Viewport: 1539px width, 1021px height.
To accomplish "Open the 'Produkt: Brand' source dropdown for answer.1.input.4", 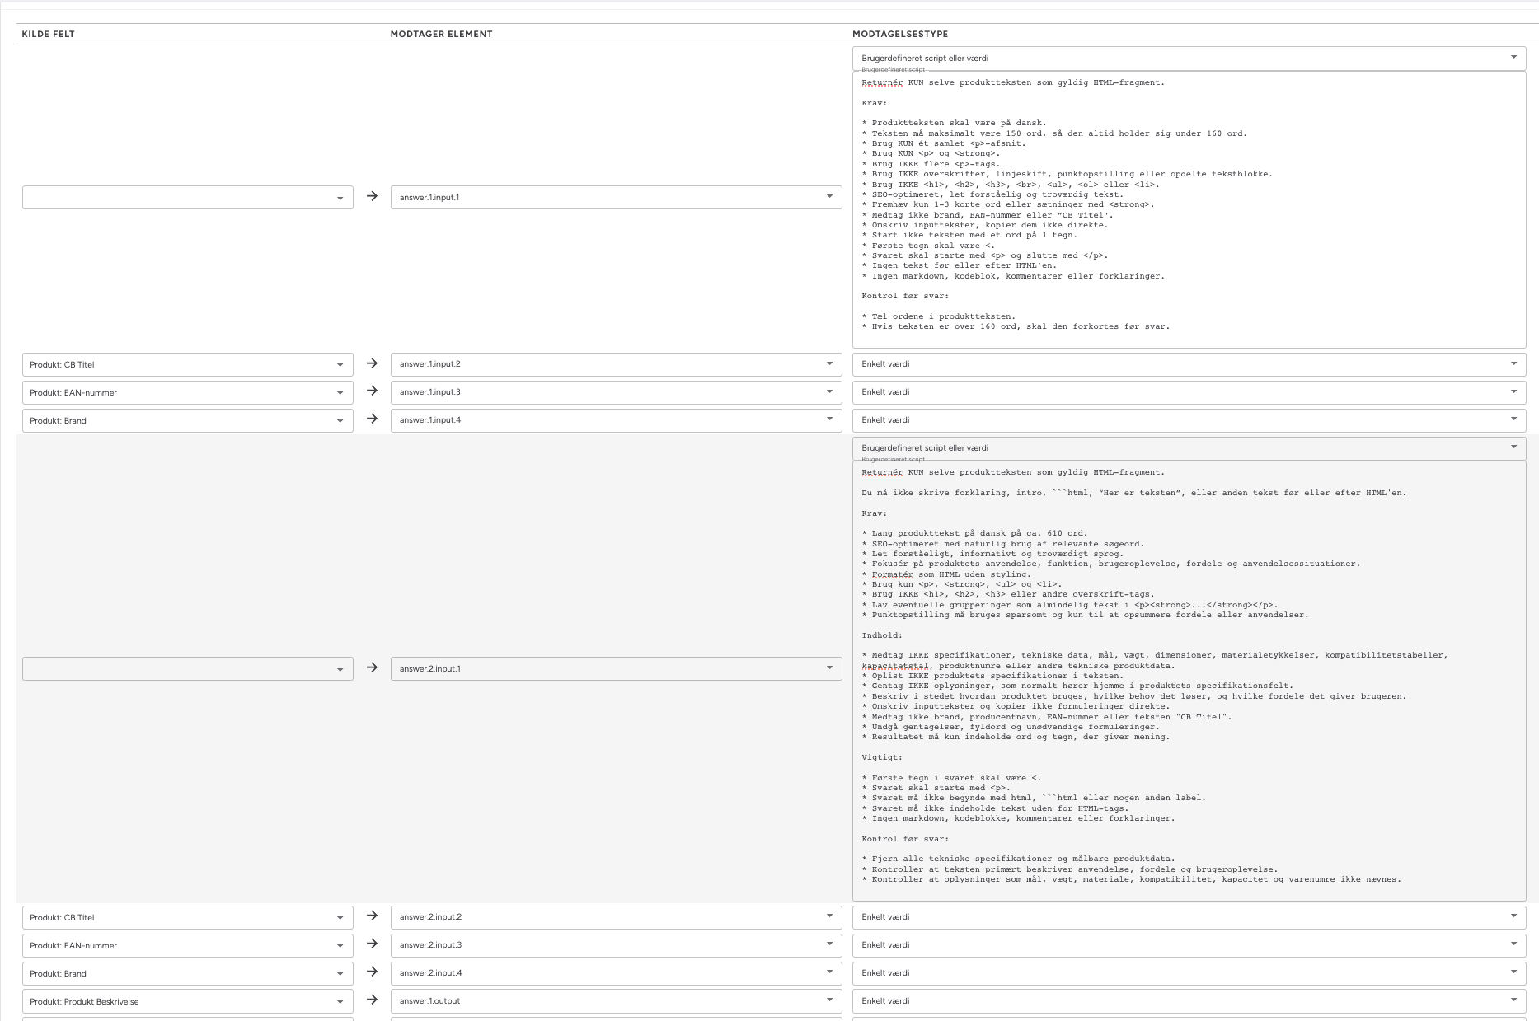I will point(187,420).
